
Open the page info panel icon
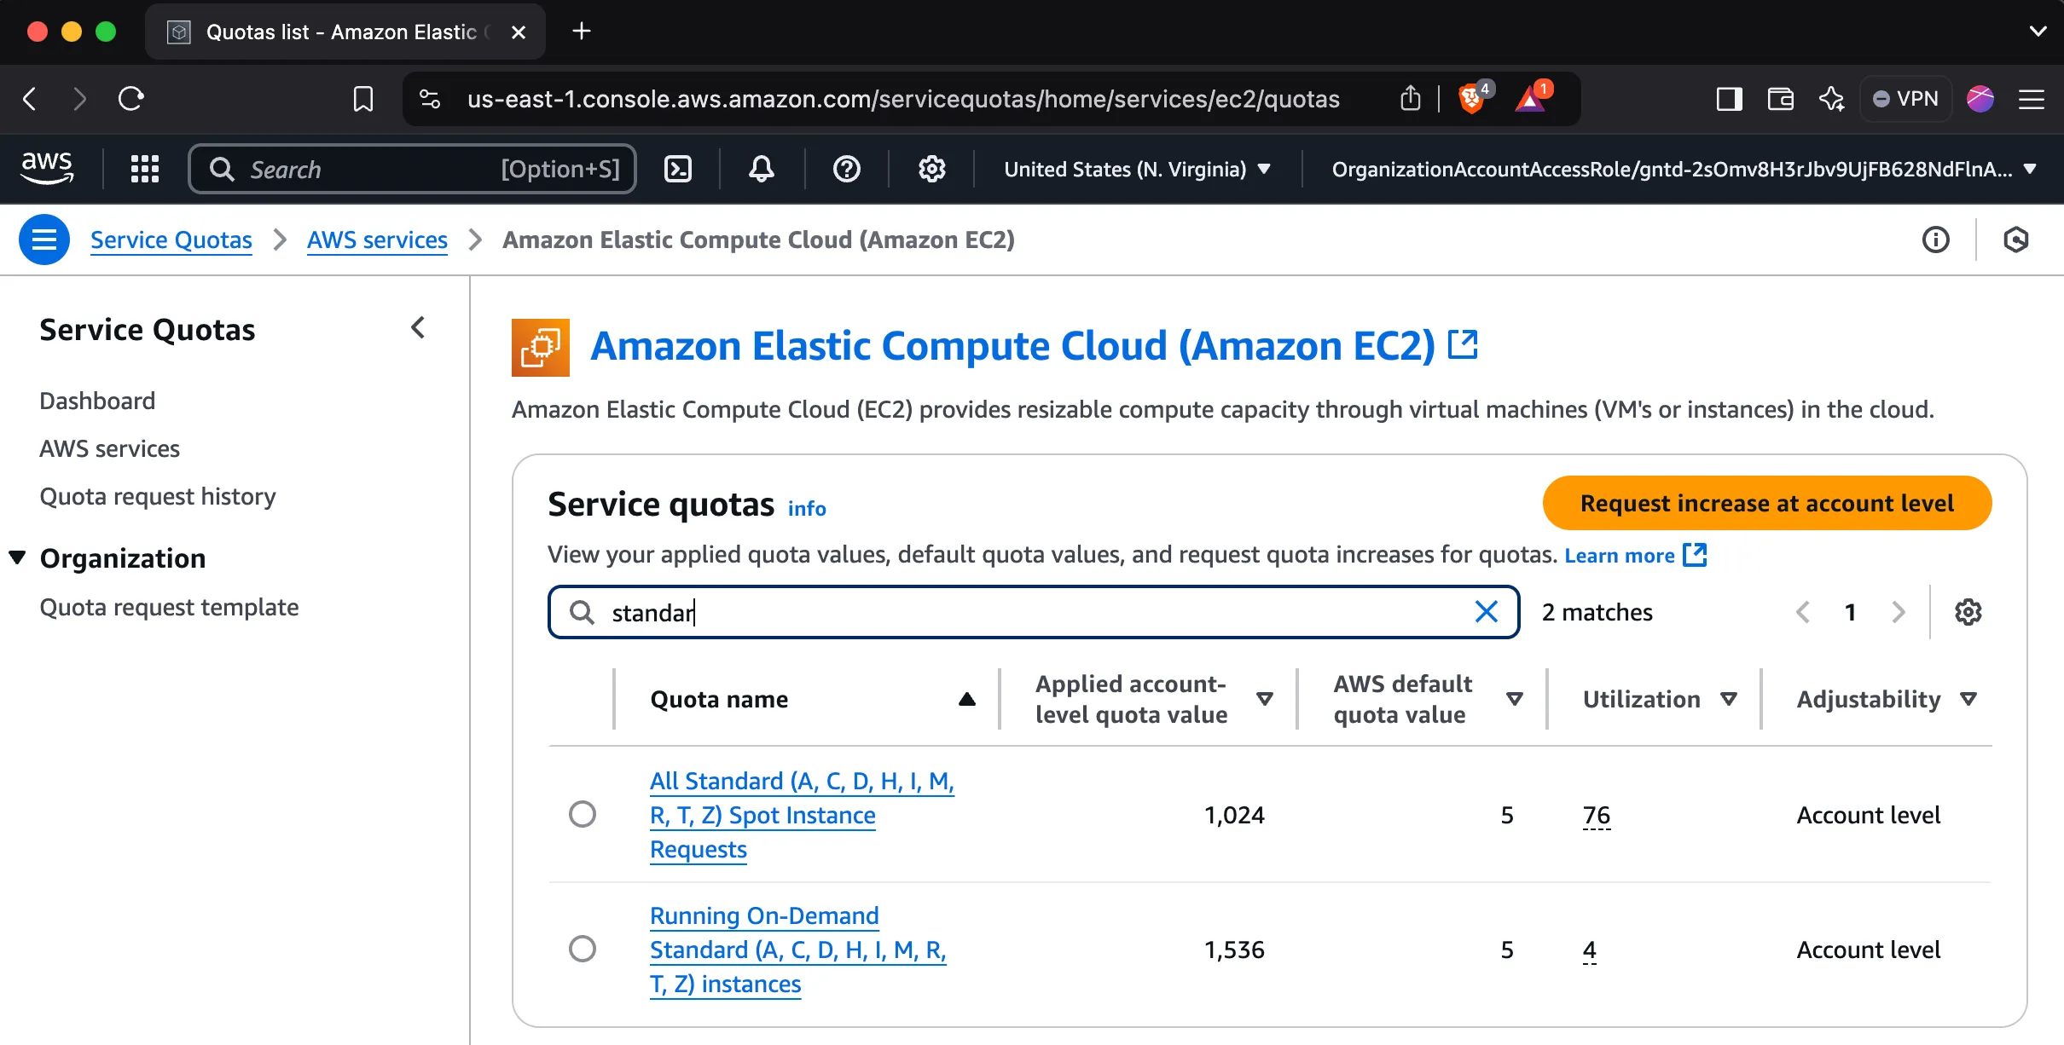[x=1935, y=240]
